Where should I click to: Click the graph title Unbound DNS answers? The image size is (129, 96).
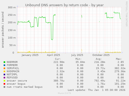pos(64,5)
